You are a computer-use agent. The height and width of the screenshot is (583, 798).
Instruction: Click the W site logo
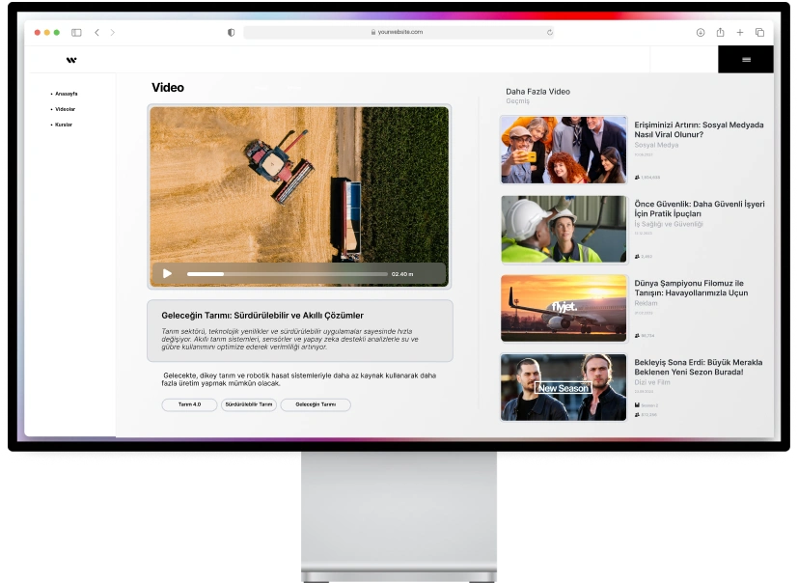[71, 60]
